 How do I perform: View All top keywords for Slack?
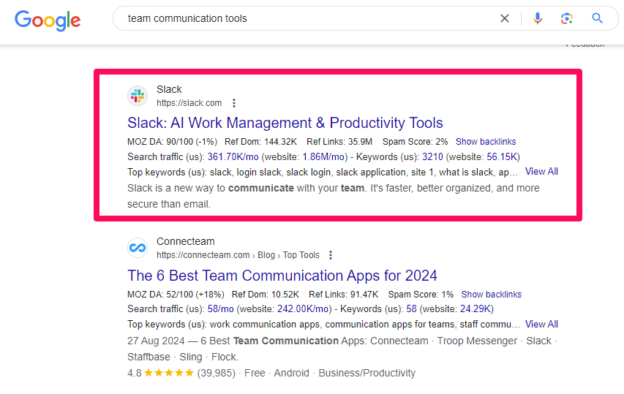pos(541,171)
